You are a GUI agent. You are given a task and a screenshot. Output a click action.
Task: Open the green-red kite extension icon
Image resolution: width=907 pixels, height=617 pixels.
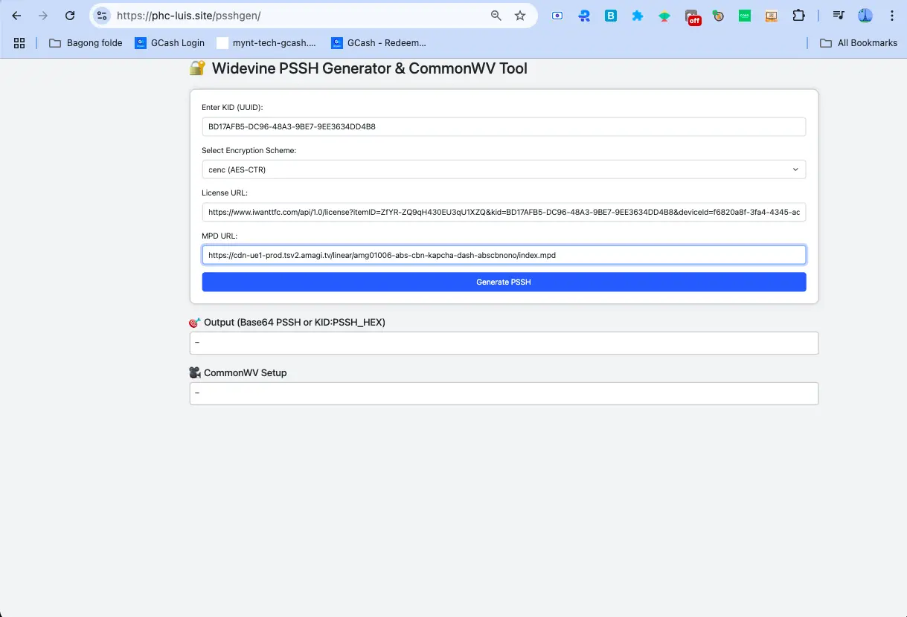tap(664, 16)
